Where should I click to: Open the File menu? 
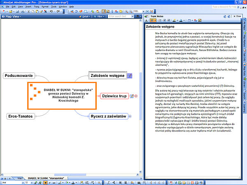7,7
